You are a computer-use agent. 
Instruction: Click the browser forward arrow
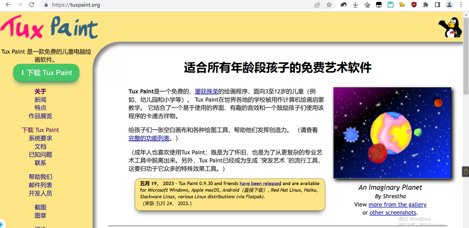(20, 5)
